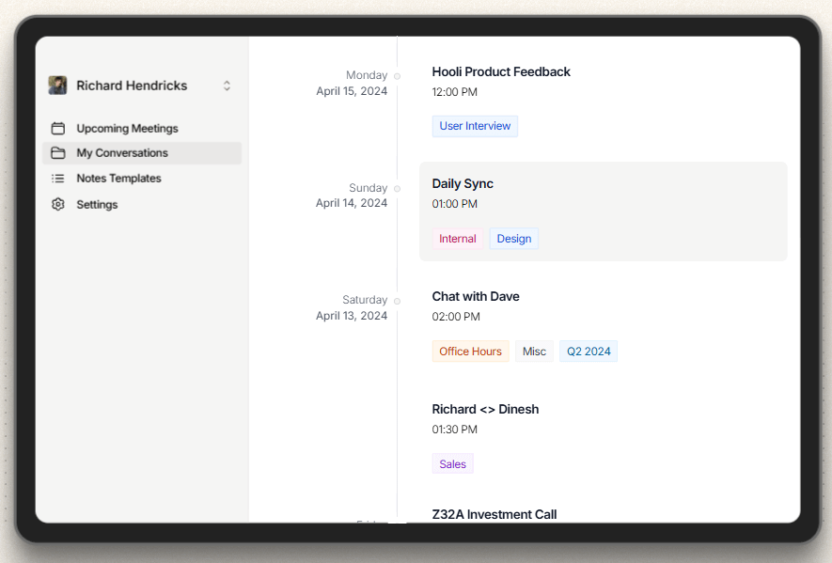Click the folder icon beside My Conversations
Image resolution: width=832 pixels, height=563 pixels.
(x=58, y=153)
